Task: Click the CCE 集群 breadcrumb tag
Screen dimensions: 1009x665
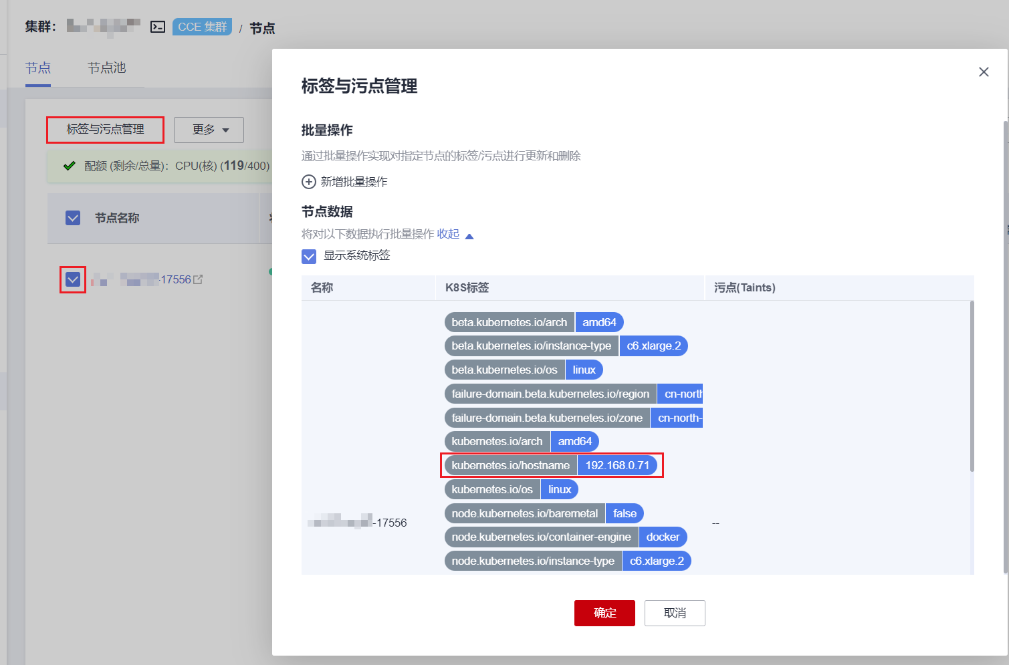Action: pyautogui.click(x=202, y=27)
